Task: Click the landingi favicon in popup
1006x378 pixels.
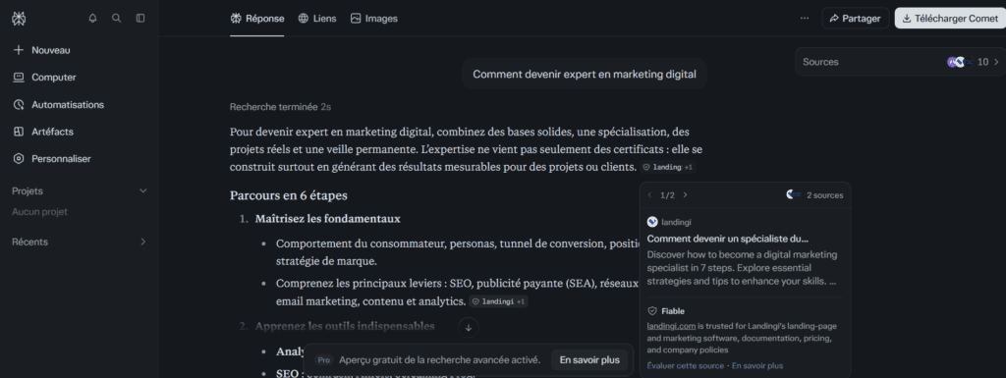Action: (x=652, y=222)
